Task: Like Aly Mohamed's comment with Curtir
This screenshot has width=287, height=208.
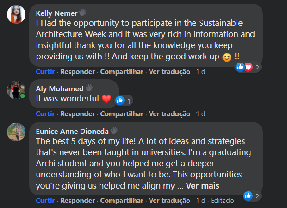Action: pyautogui.click(x=45, y=113)
